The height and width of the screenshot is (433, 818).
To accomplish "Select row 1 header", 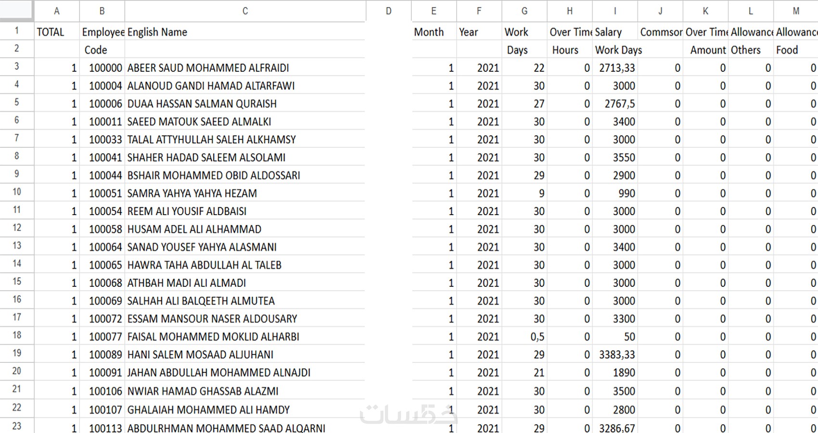I will point(17,31).
